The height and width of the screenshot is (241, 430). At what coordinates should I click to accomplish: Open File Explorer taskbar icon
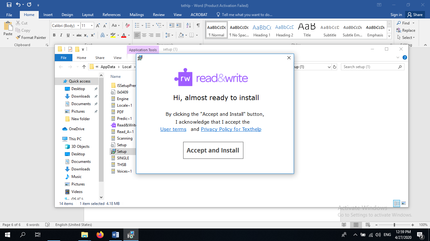click(84, 235)
